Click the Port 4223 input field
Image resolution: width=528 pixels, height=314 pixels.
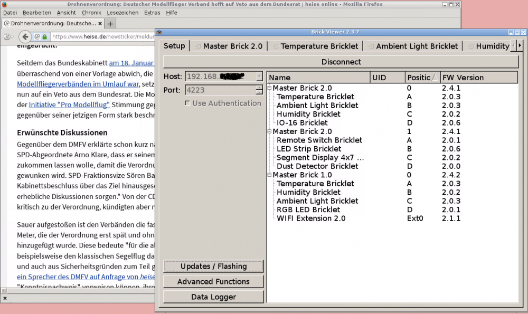coord(221,90)
